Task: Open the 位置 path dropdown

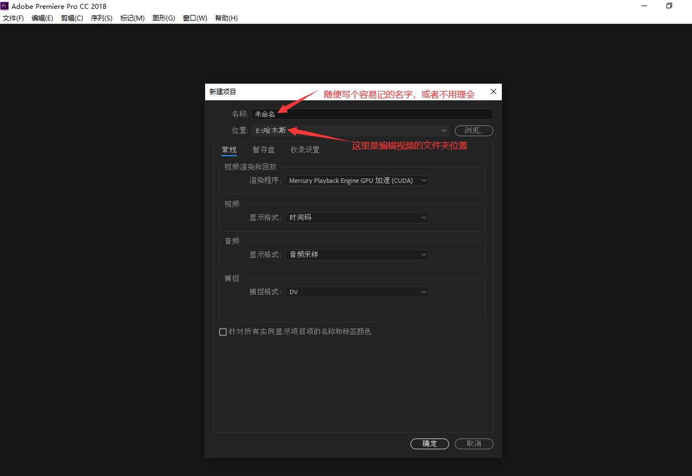Action: coord(443,130)
